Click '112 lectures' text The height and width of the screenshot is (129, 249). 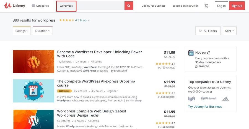click(64, 62)
